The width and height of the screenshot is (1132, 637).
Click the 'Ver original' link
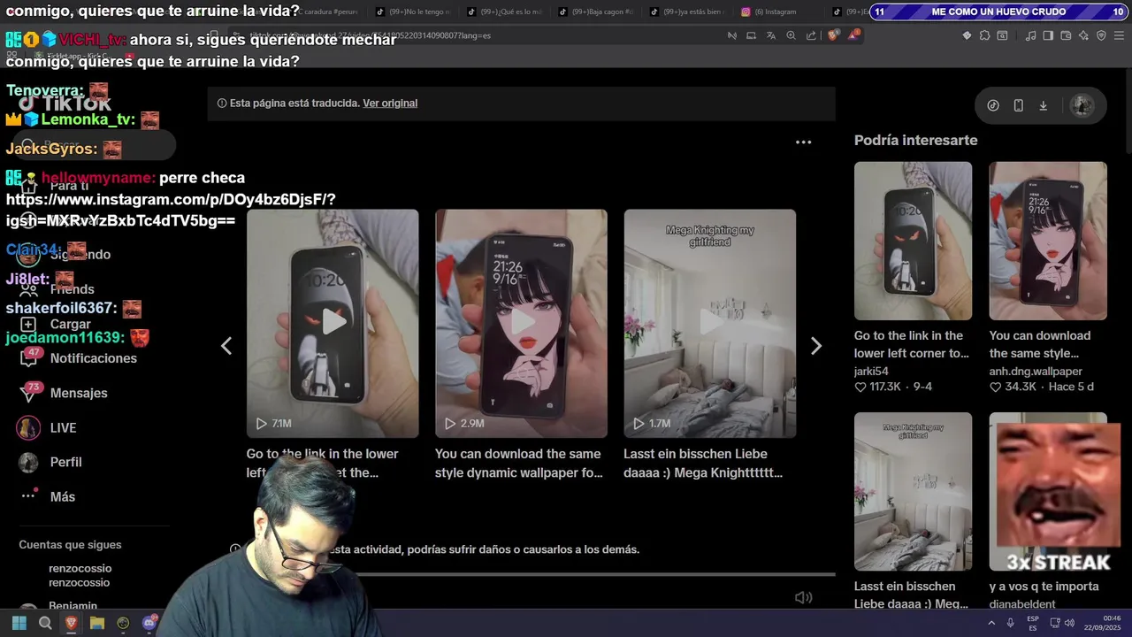(x=390, y=104)
